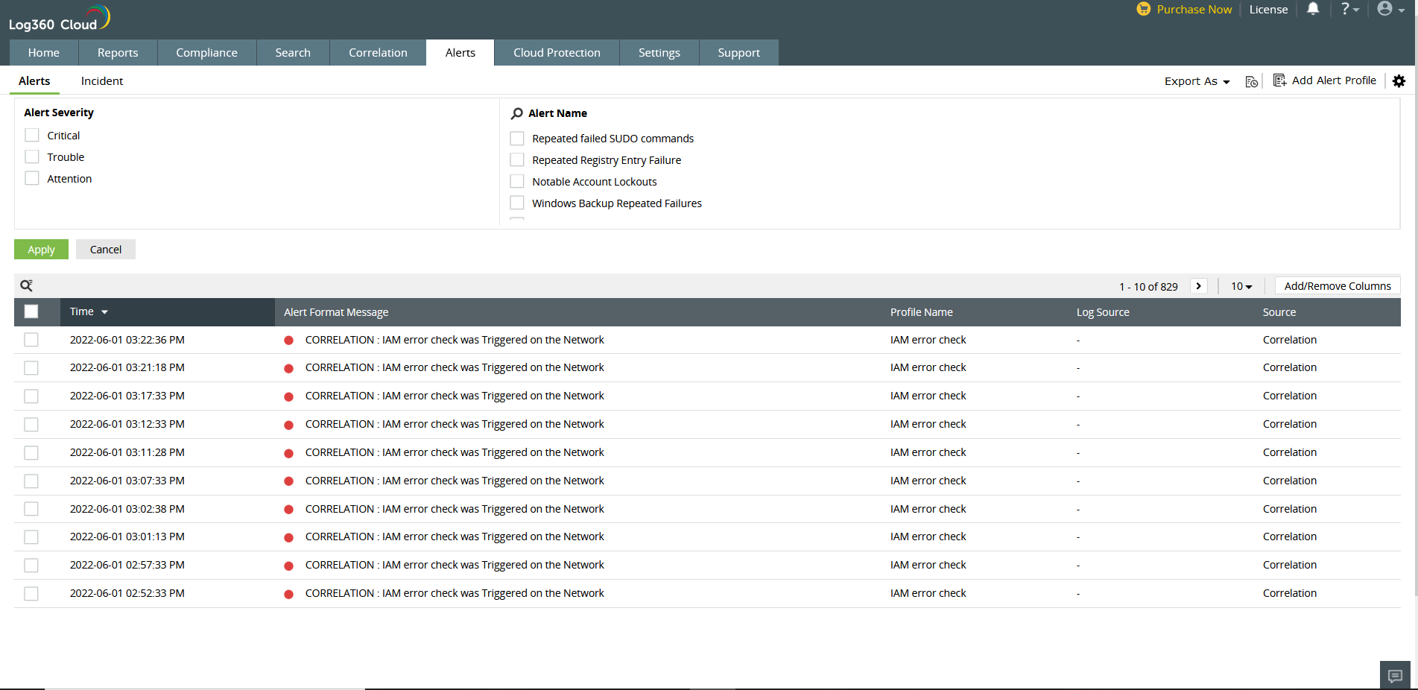This screenshot has height=690, width=1418.
Task: Enable the Notable Account Lockouts filter
Action: click(x=517, y=182)
